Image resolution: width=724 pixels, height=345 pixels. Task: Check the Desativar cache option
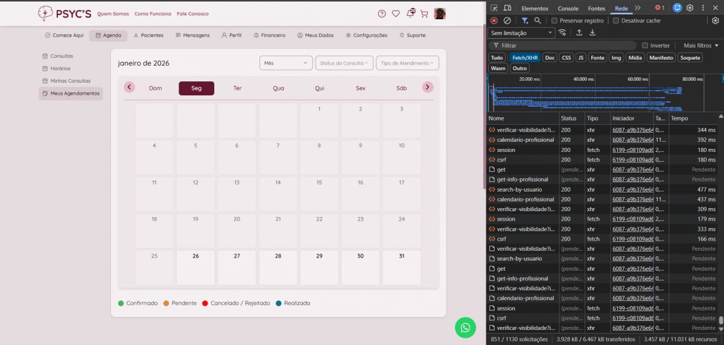pos(615,21)
